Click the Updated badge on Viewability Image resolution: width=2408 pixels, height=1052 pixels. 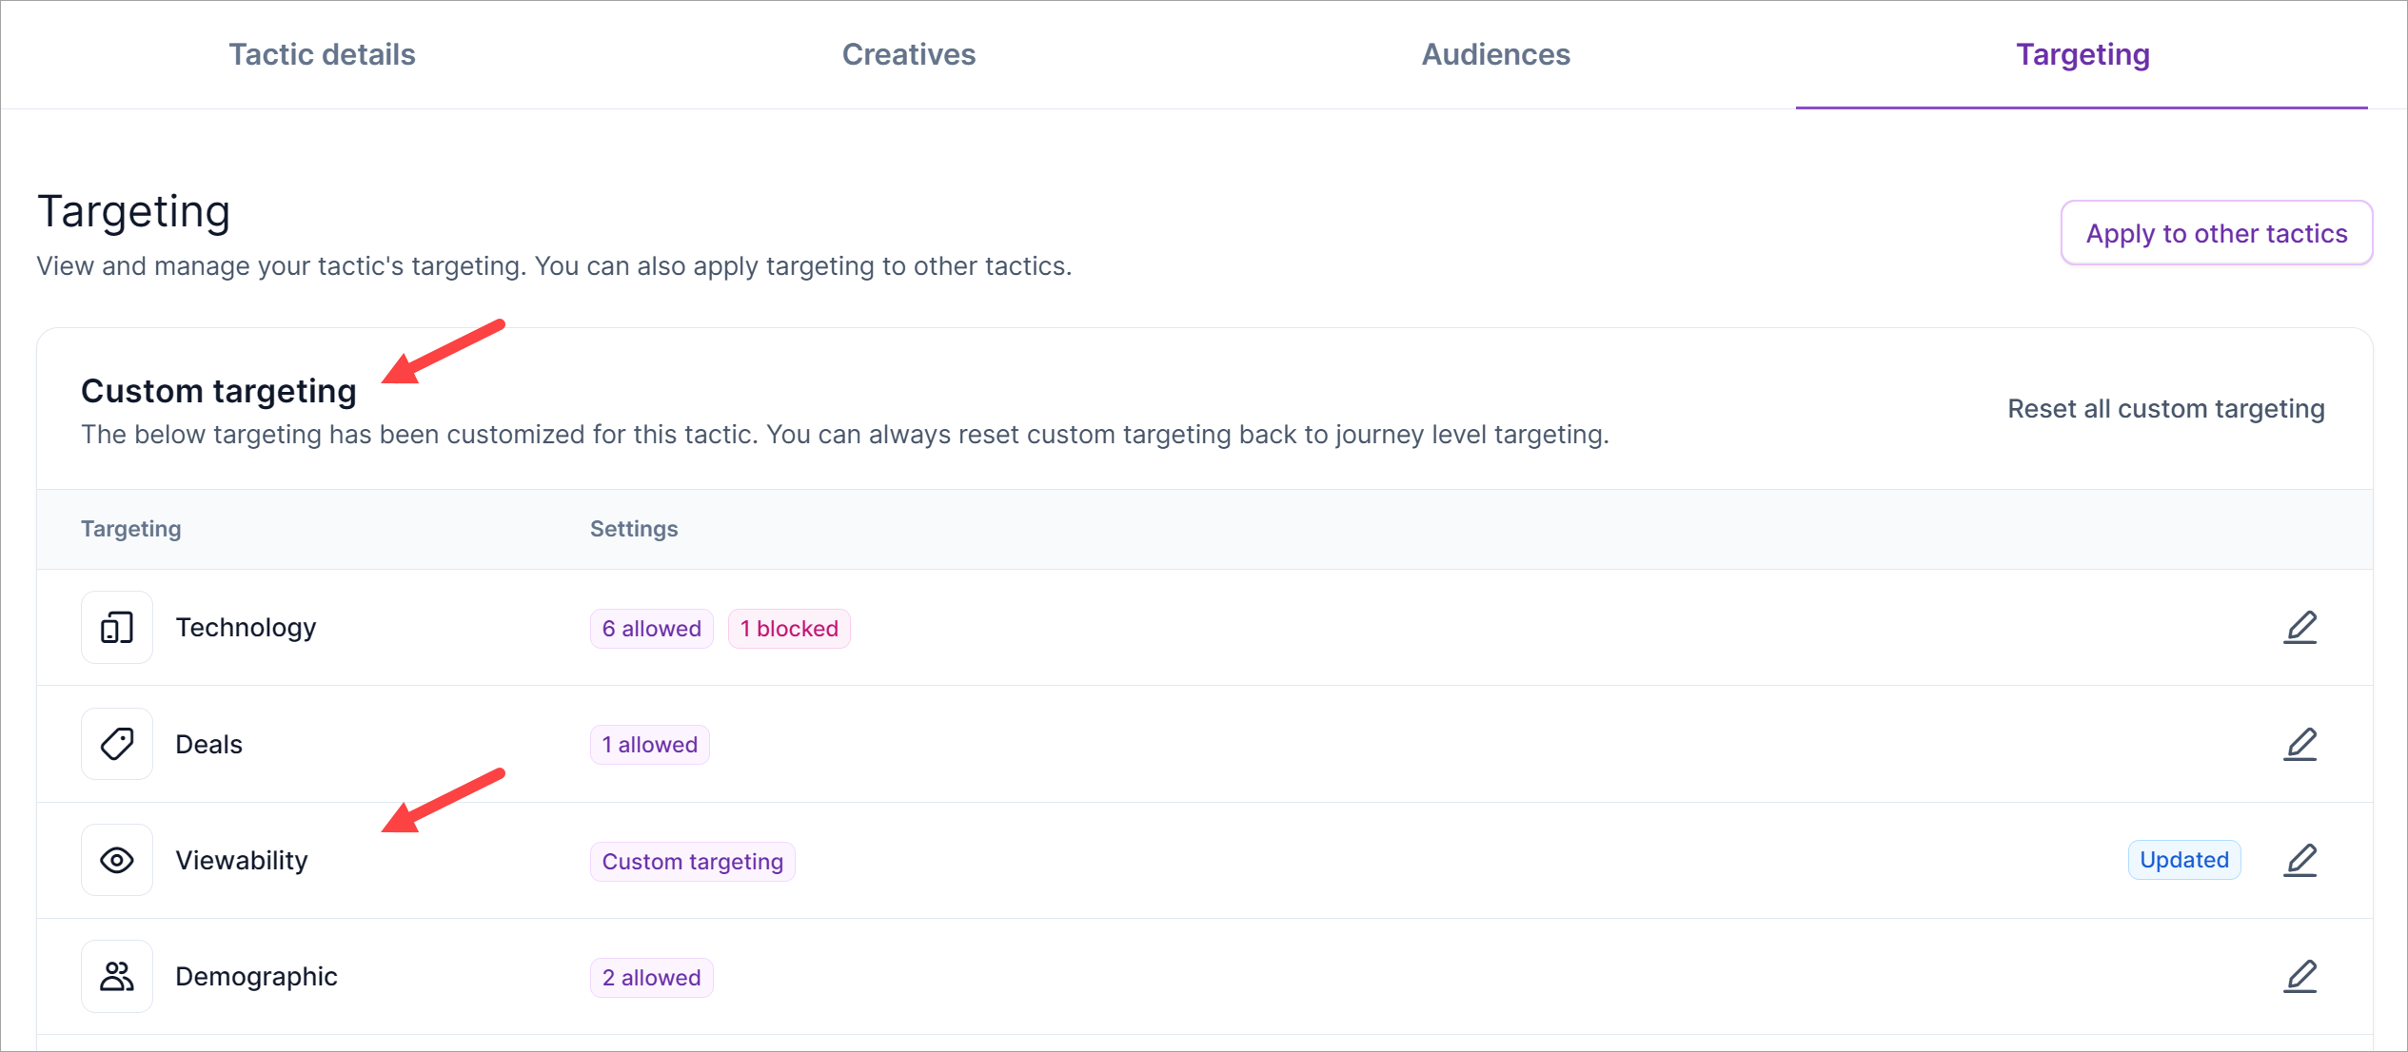click(x=2183, y=860)
